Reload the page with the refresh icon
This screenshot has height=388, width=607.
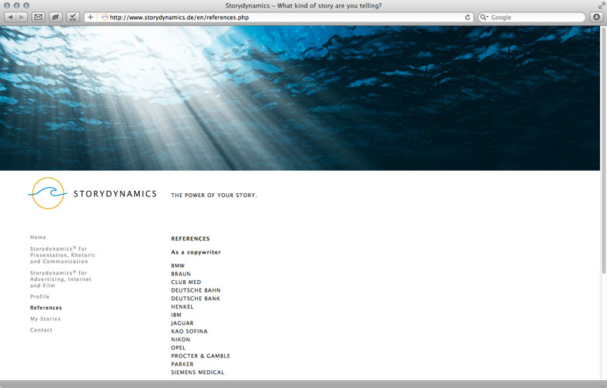click(x=467, y=17)
